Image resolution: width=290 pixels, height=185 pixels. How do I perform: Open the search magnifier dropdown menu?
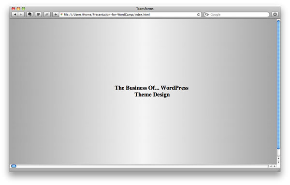[x=207, y=14]
